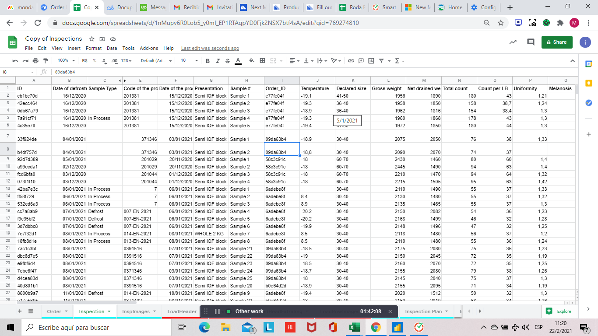Activate the paint format roller
598x336 pixels.
click(46, 60)
